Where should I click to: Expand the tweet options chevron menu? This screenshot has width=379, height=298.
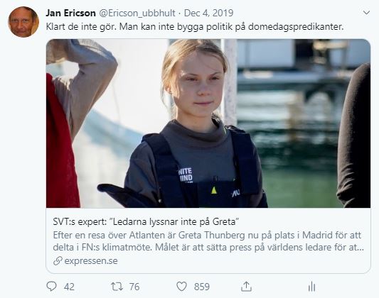click(366, 13)
